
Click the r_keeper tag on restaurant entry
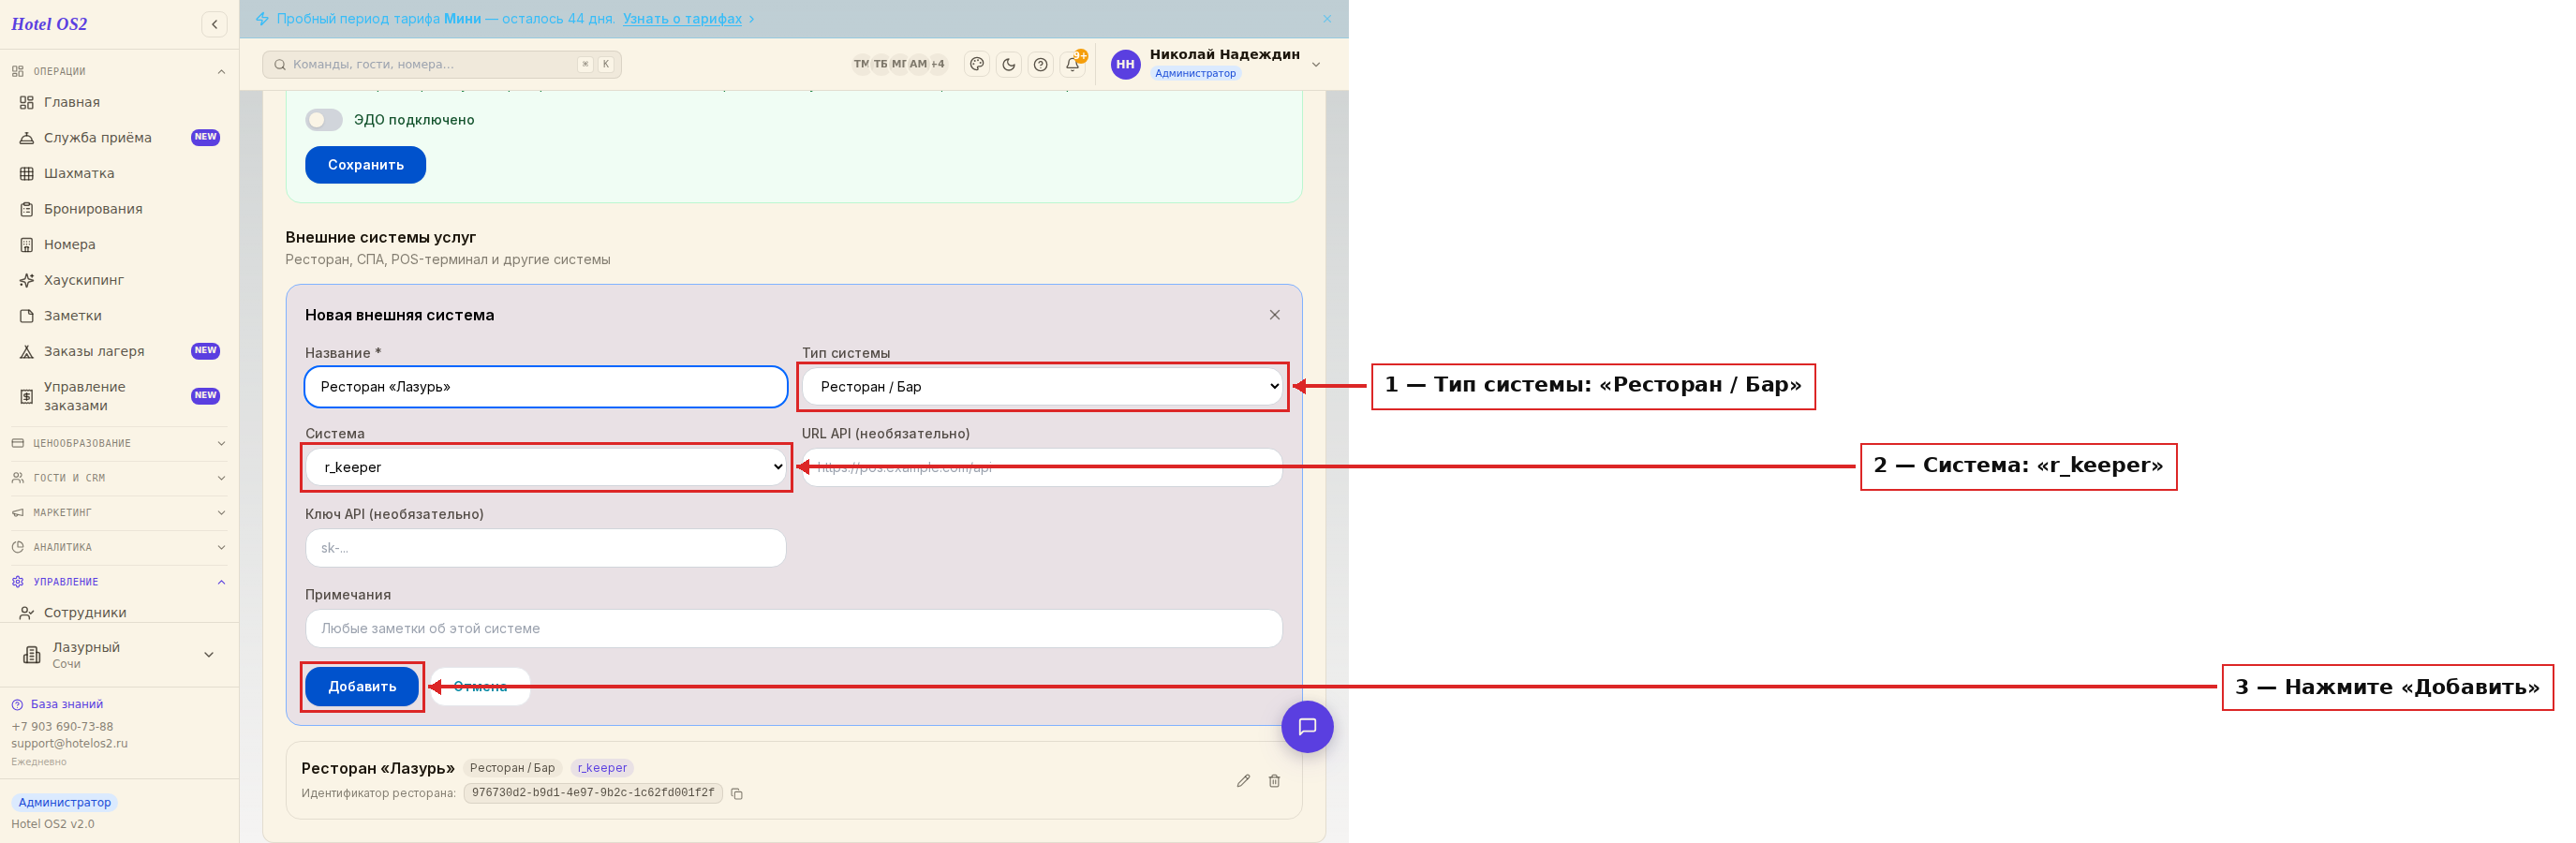(x=602, y=769)
